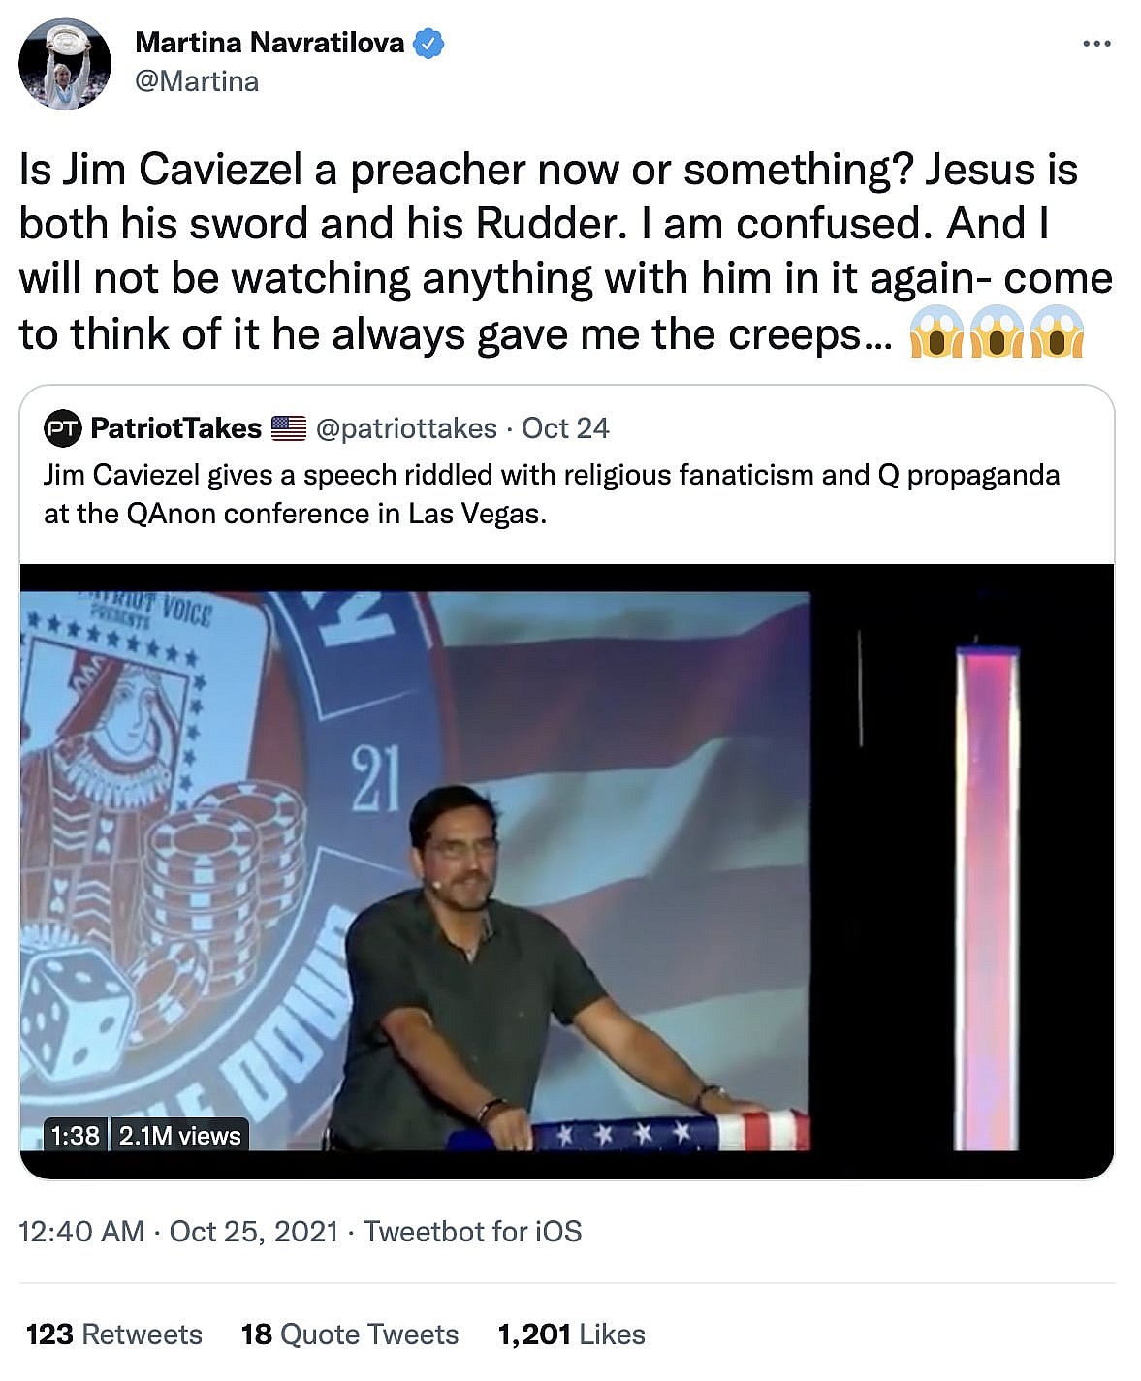Click the American flag emoji next to PatriotTakes
The height and width of the screenshot is (1381, 1141).
tap(289, 428)
